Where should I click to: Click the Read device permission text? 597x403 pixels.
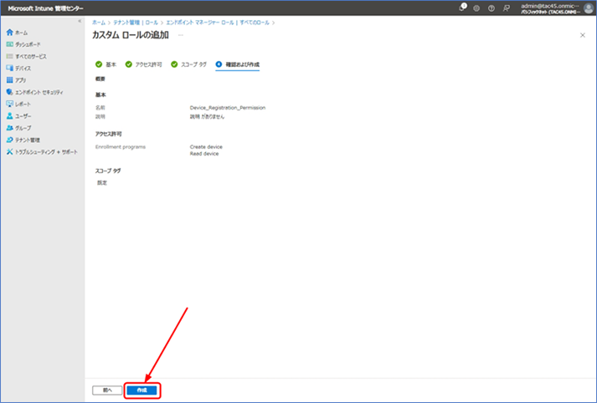pos(204,154)
